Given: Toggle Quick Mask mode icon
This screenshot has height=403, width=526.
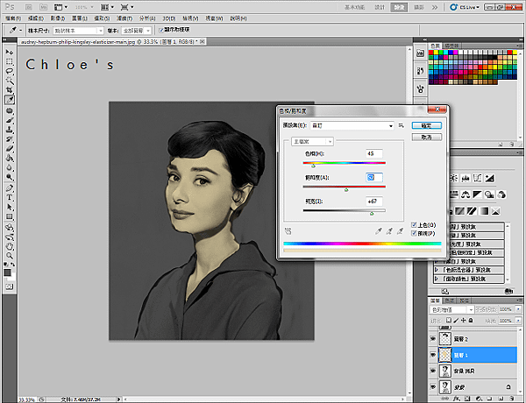Looking at the screenshot, I should pyautogui.click(x=10, y=286).
